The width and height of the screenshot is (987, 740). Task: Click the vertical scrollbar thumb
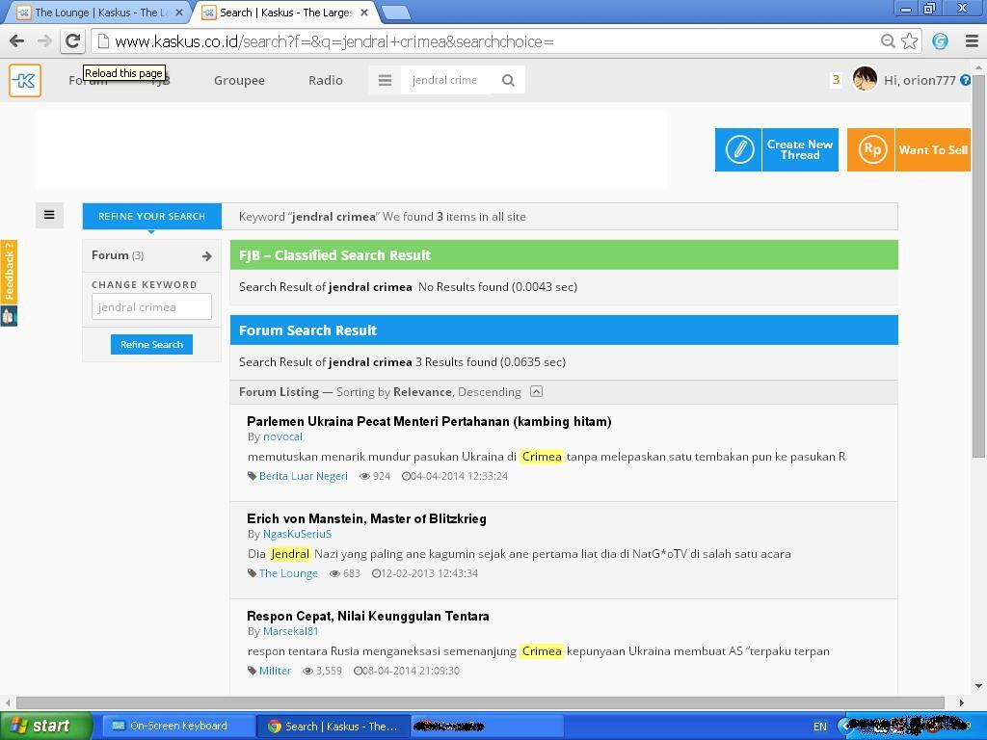click(979, 264)
